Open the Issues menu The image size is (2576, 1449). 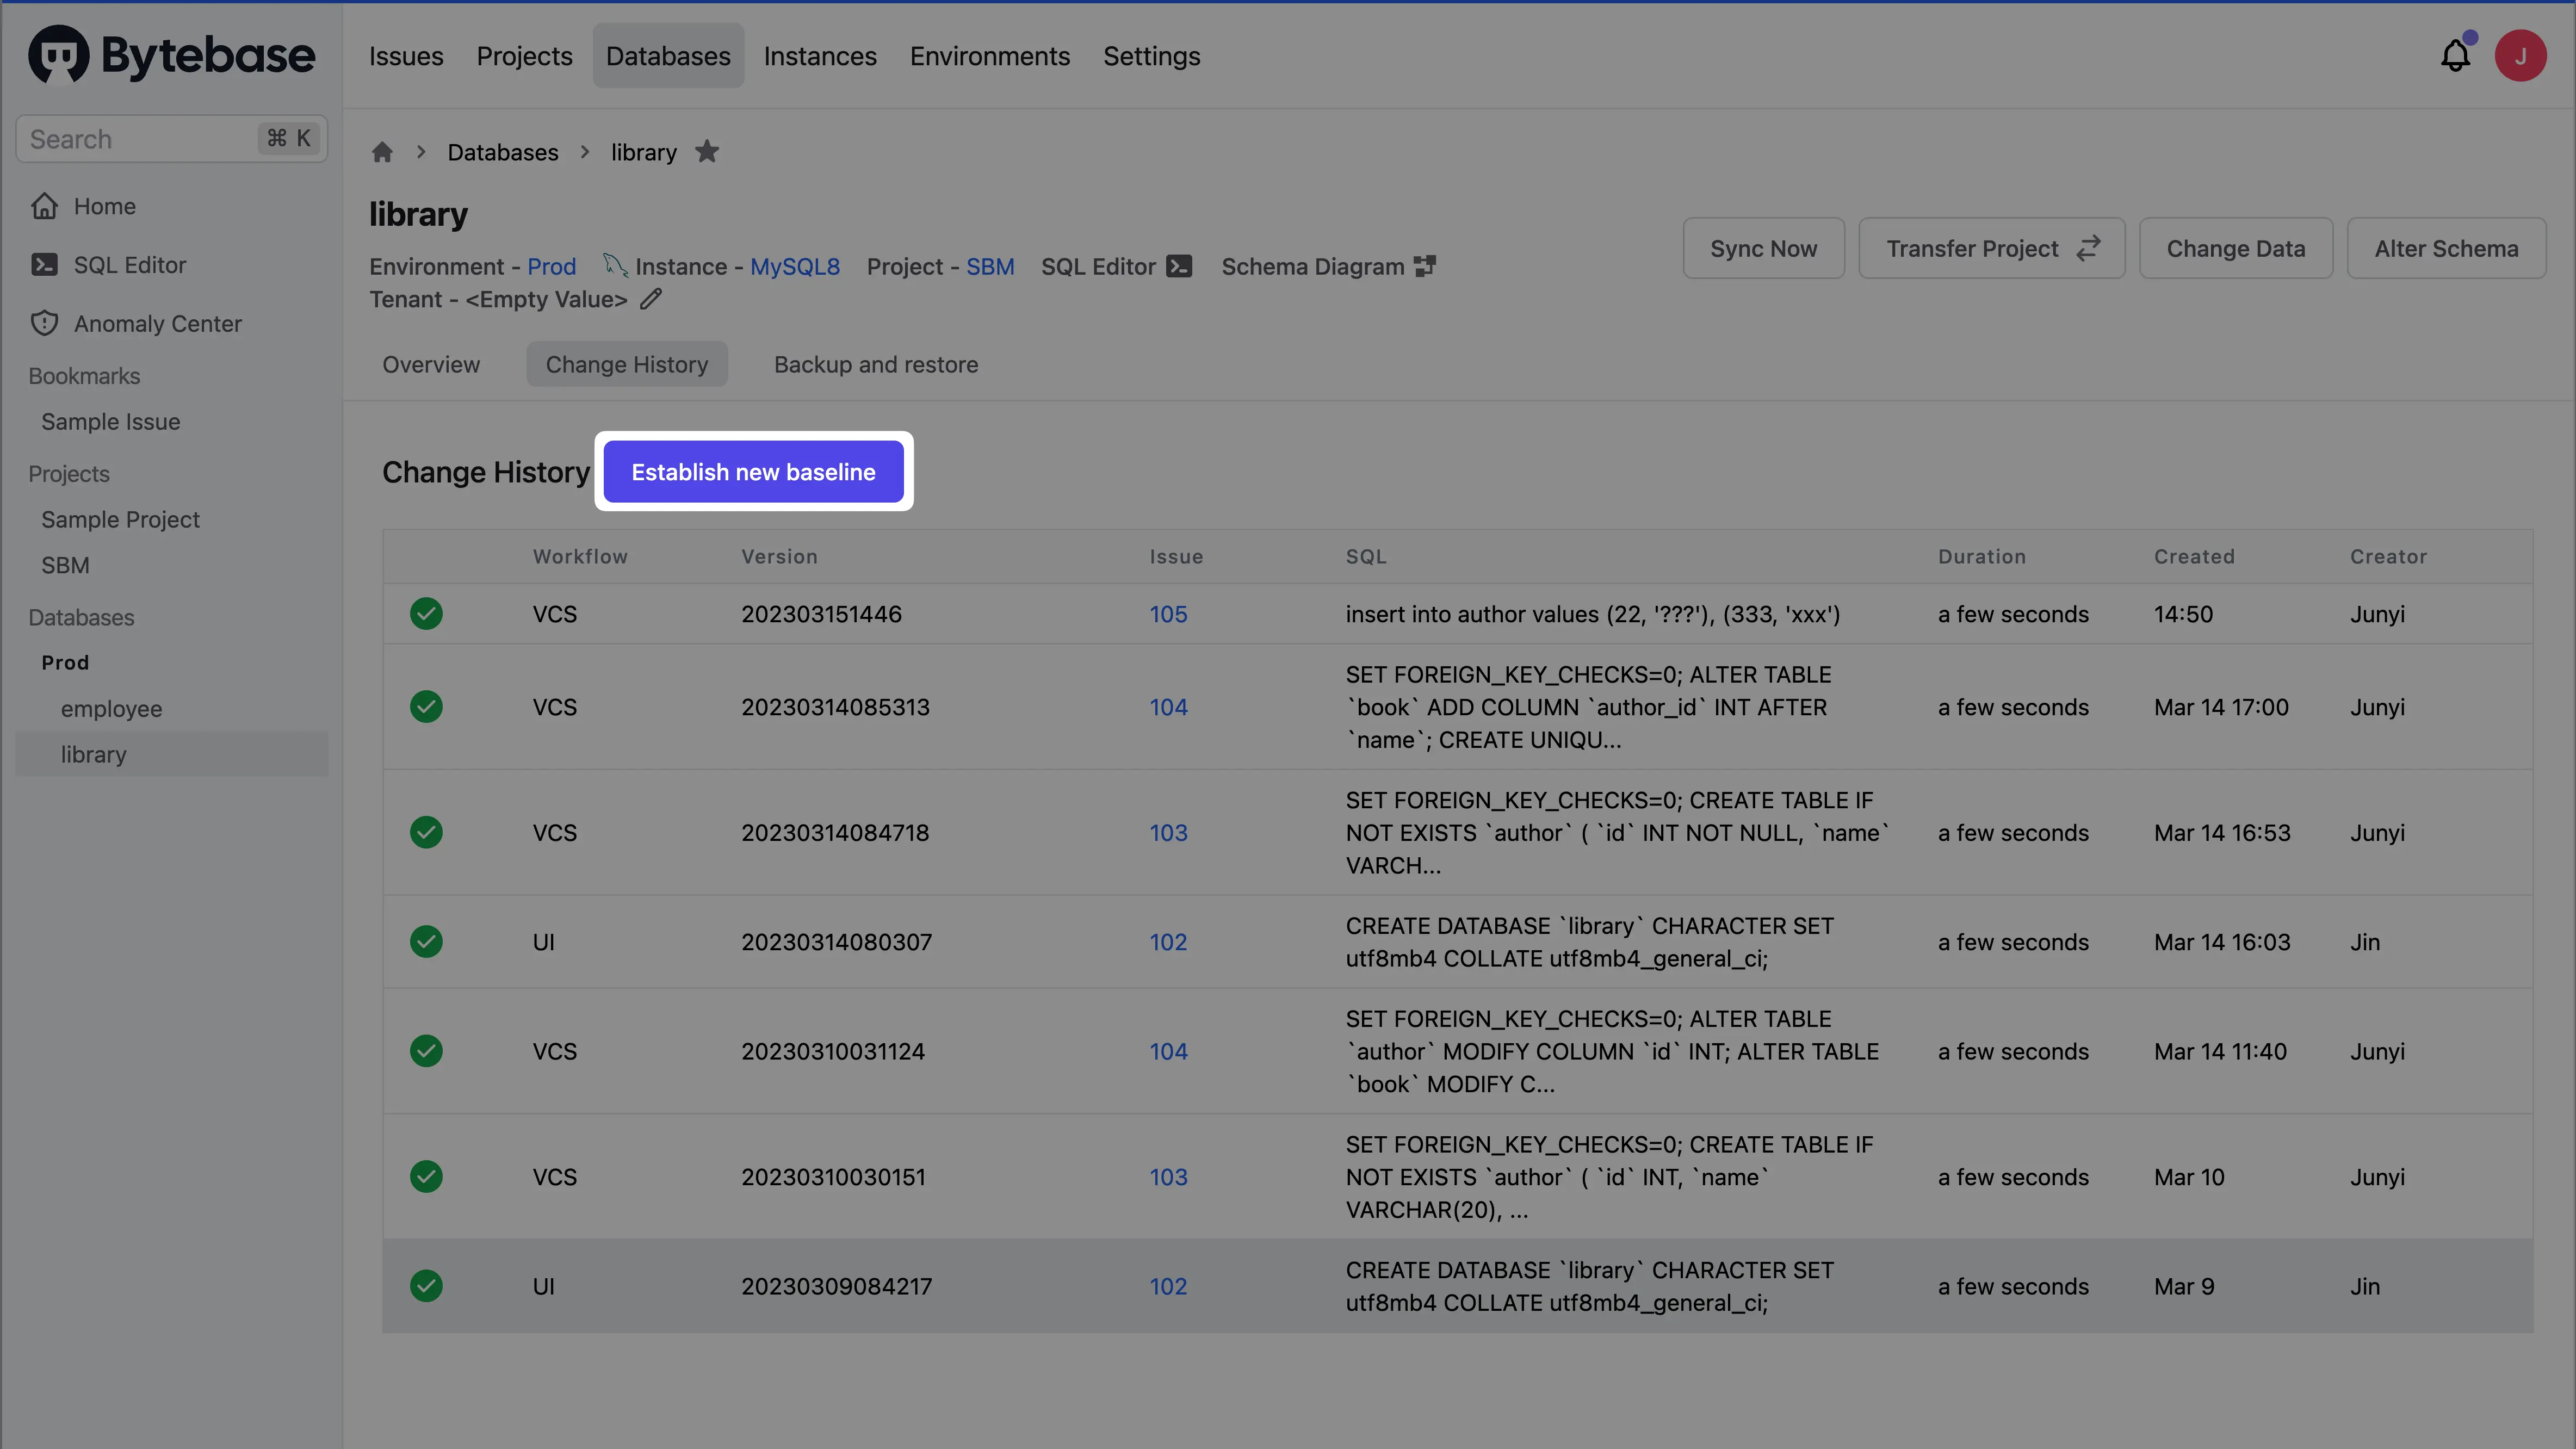(x=406, y=56)
